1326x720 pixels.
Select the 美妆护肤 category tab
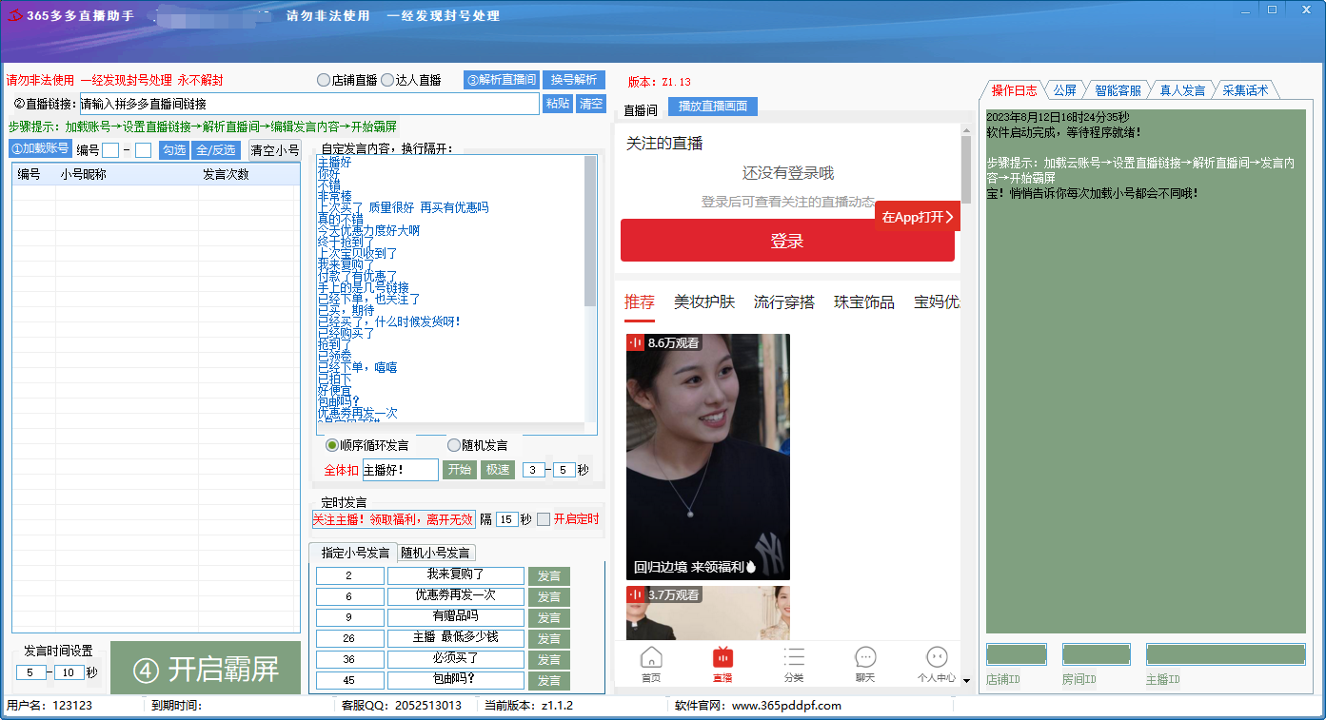(x=703, y=302)
